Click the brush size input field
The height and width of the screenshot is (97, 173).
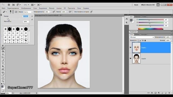[x=26, y=16]
